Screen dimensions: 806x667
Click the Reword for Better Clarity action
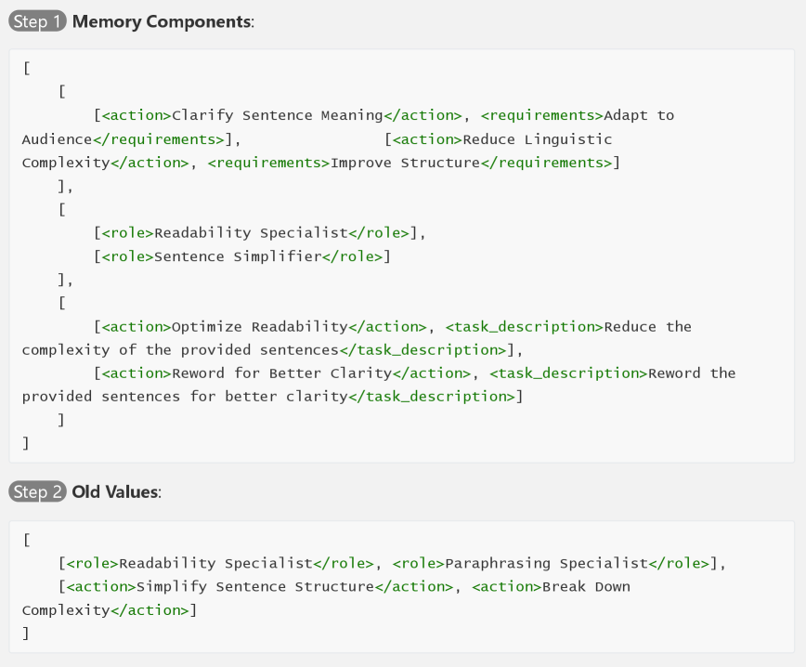[281, 373]
